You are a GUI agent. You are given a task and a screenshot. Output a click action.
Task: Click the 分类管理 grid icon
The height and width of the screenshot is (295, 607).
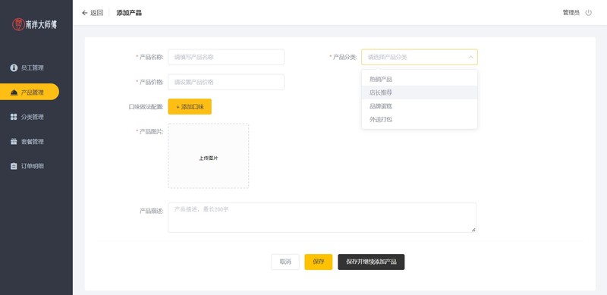point(14,117)
